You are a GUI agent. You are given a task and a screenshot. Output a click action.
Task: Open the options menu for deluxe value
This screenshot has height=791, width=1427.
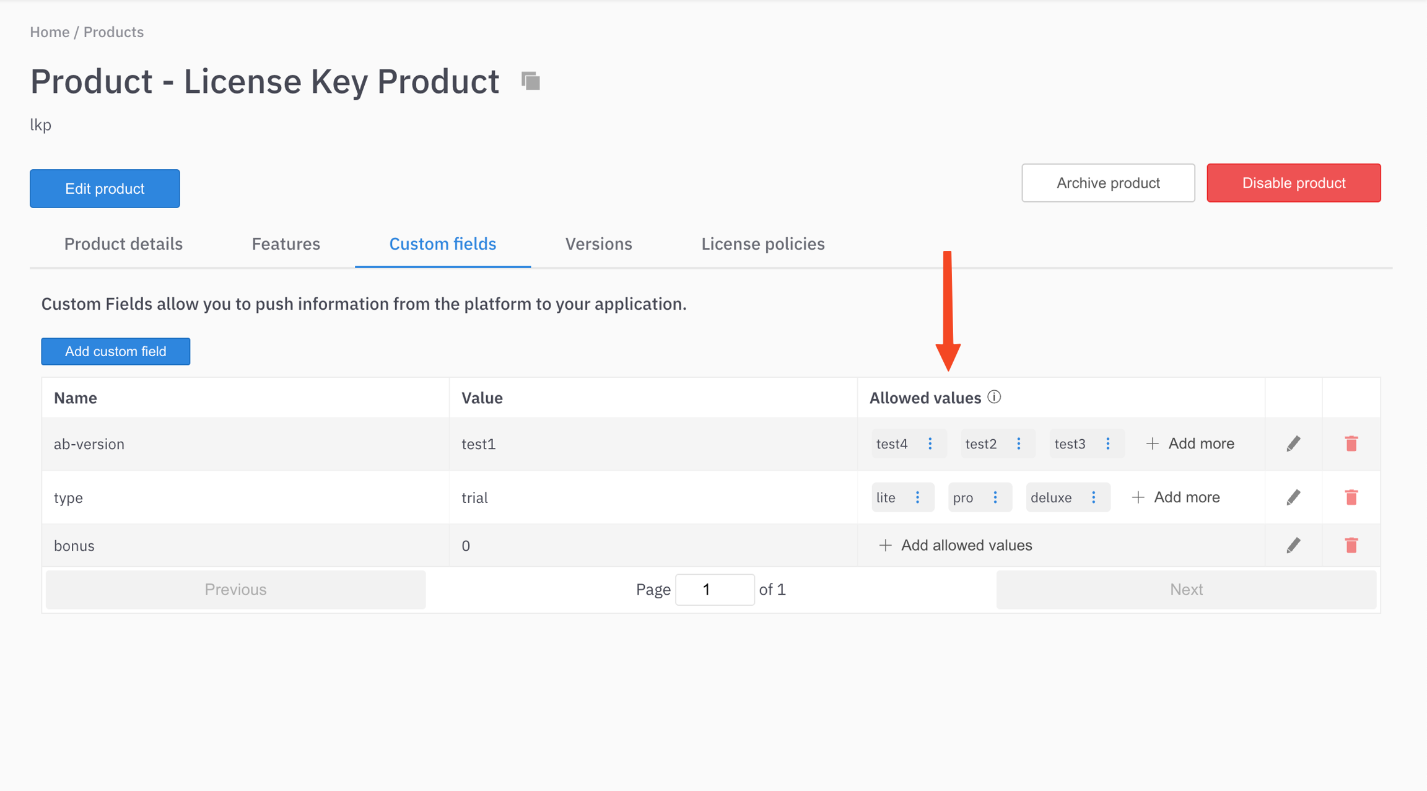[1094, 497]
